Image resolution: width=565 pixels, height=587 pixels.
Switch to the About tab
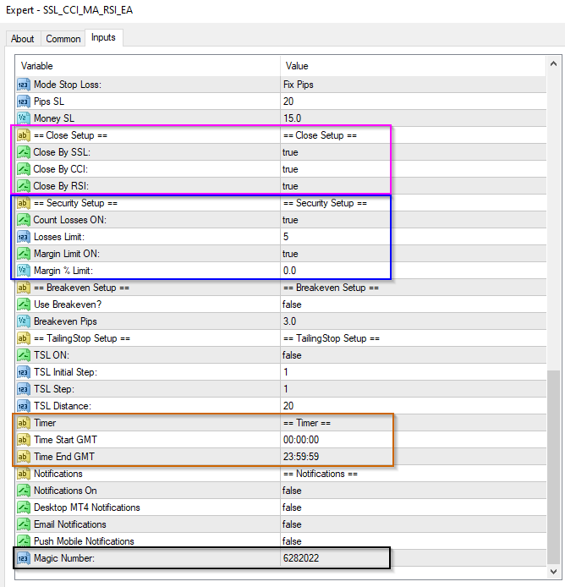(x=23, y=39)
